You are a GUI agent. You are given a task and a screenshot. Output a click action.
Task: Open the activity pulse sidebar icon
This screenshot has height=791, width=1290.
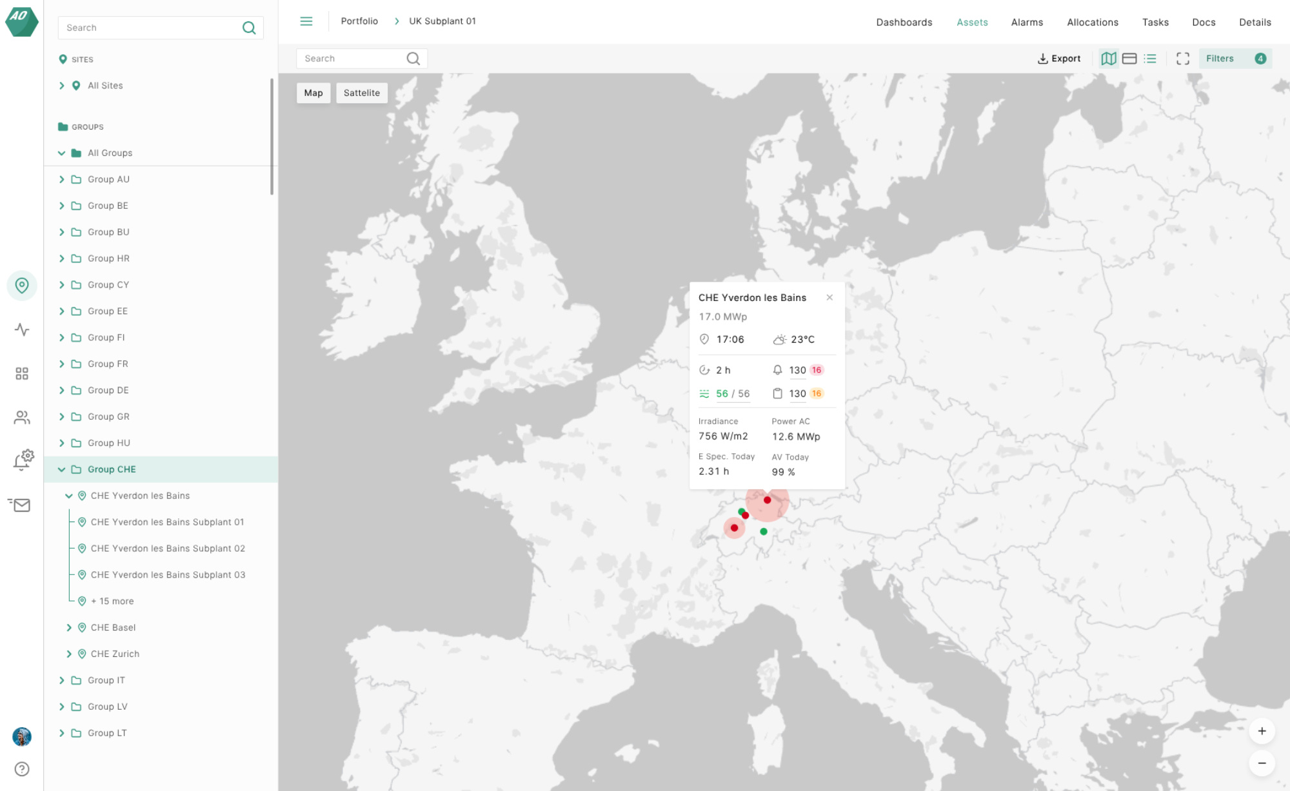22,329
